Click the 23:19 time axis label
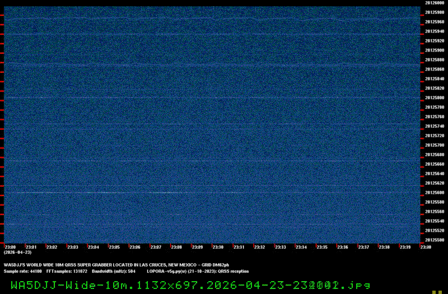Image resolution: width=448 pixels, height=294 pixels. pos(405,247)
